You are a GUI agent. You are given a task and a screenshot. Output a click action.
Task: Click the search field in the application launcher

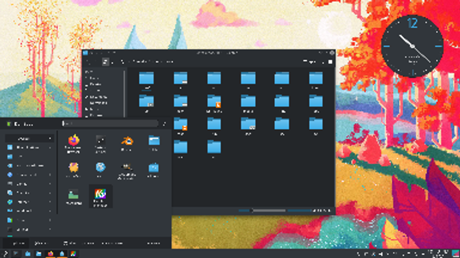point(111,124)
